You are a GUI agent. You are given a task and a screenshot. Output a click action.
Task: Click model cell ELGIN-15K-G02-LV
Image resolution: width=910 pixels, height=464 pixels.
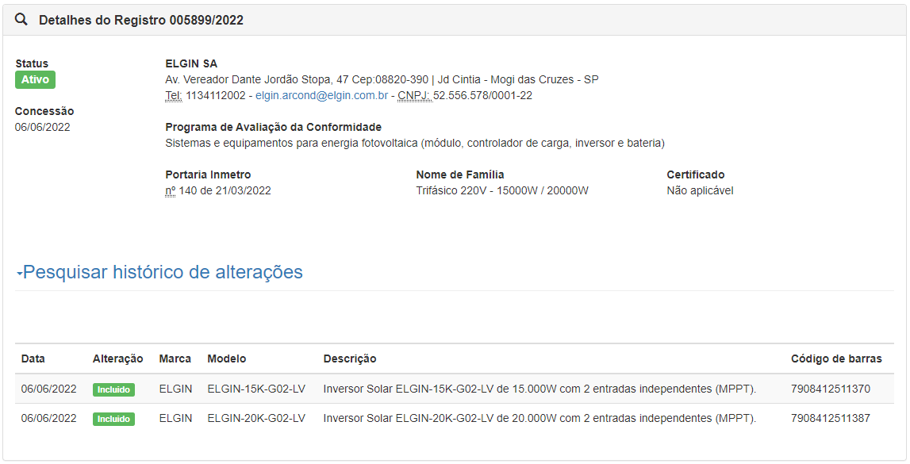(x=256, y=389)
